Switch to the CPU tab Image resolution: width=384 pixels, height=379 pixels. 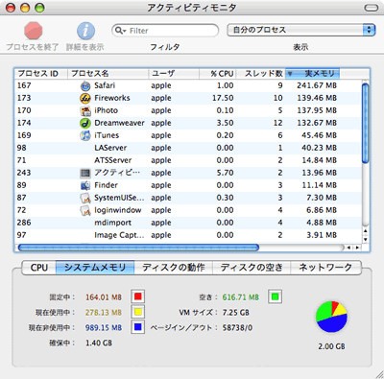39,268
